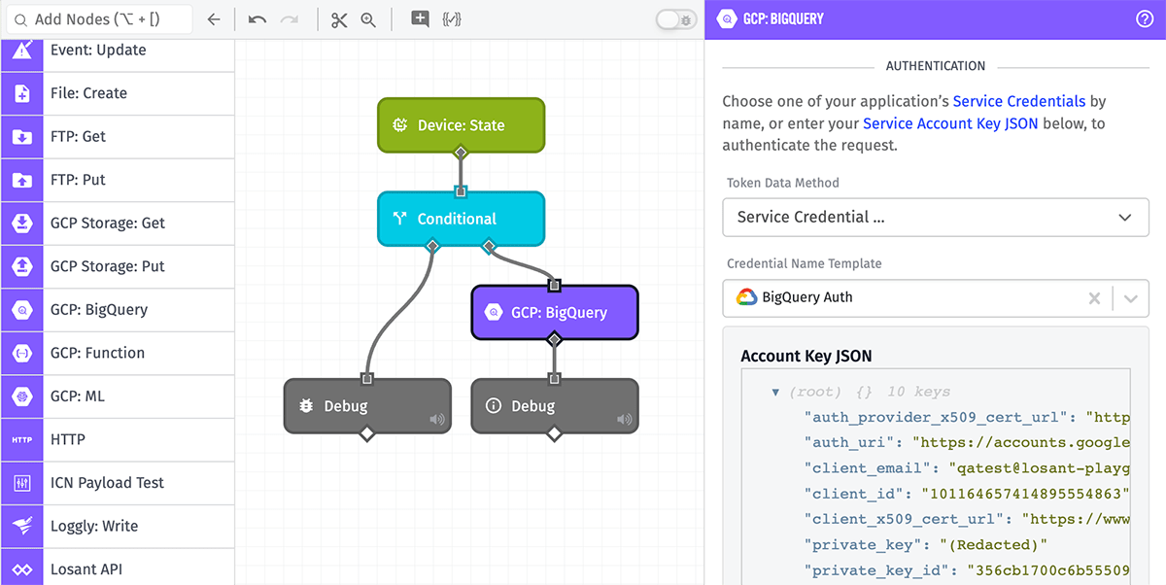Screen dimensions: 1166x585
Task: Select the HTTP node icon
Action: tap(21, 439)
